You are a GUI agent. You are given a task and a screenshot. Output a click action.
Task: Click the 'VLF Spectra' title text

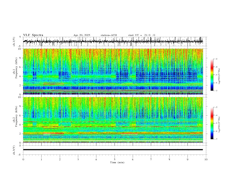pos(33,35)
